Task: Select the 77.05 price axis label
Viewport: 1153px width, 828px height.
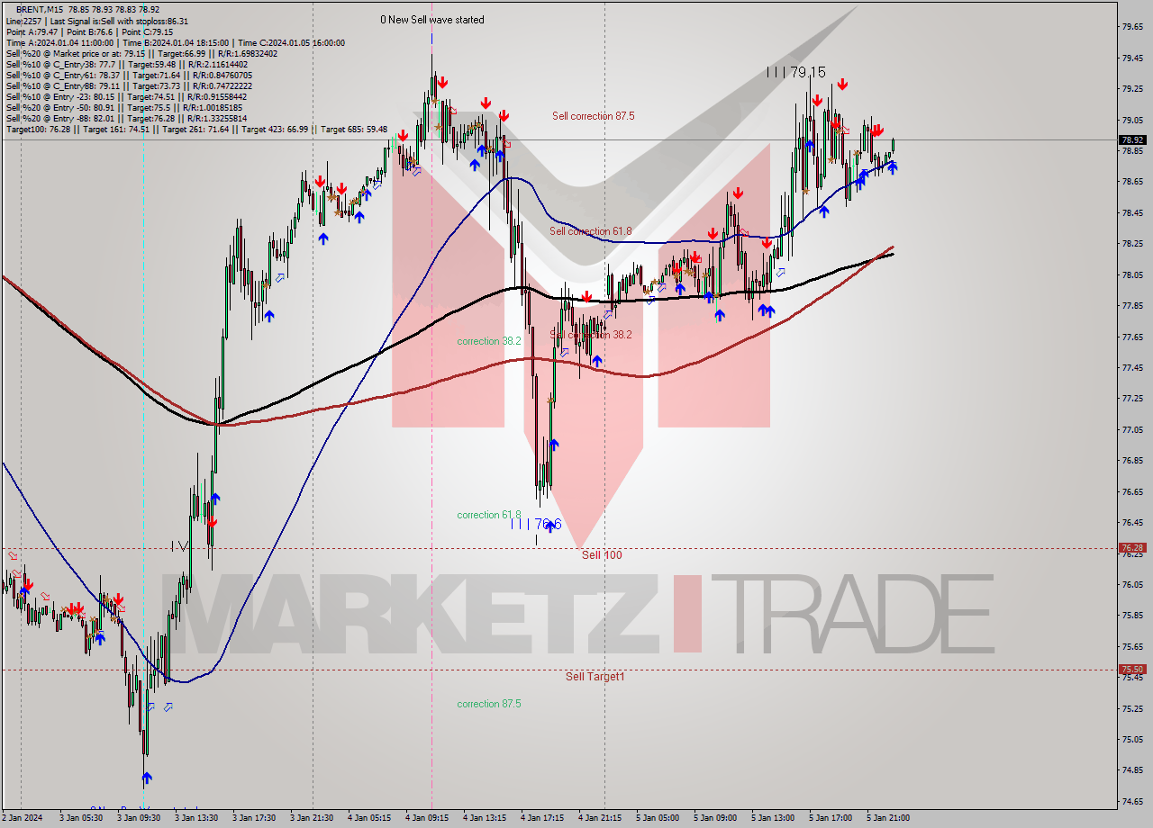Action: 1131,429
